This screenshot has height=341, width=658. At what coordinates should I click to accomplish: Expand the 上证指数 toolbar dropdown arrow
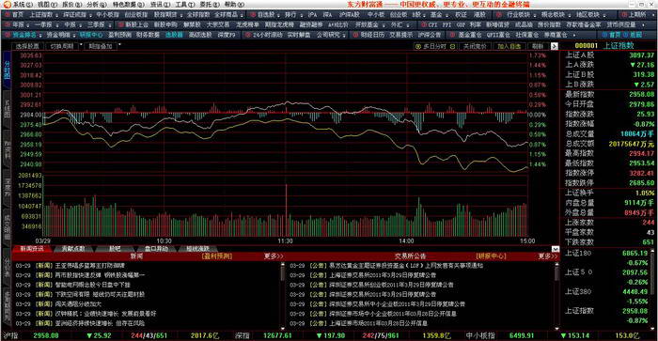tap(56, 15)
